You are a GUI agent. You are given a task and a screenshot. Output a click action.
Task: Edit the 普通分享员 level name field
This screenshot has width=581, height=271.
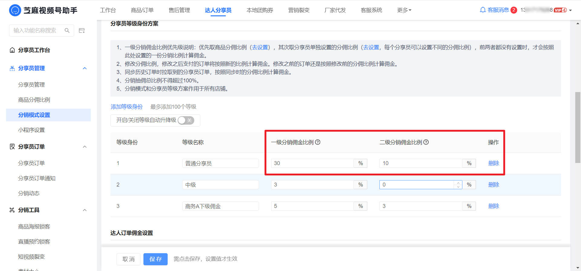(x=221, y=163)
